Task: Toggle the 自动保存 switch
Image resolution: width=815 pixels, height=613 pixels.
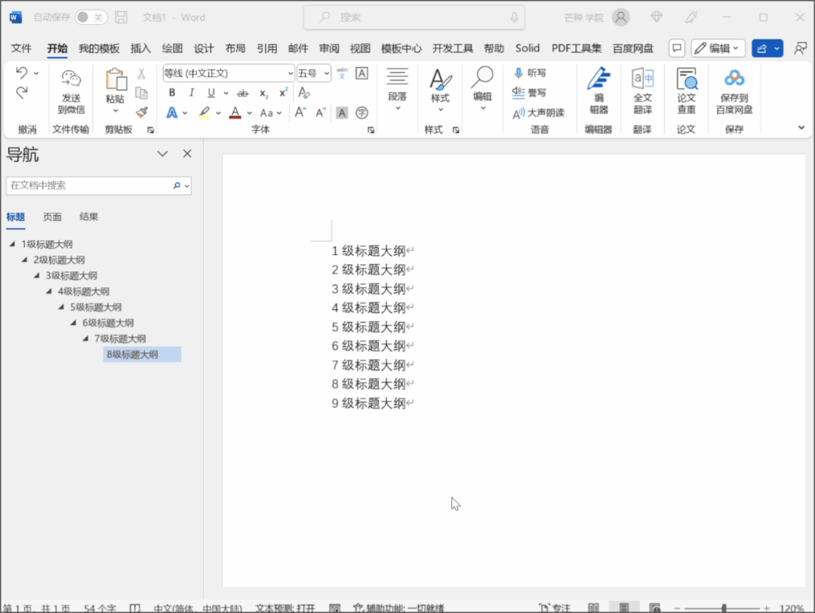Action: 91,17
